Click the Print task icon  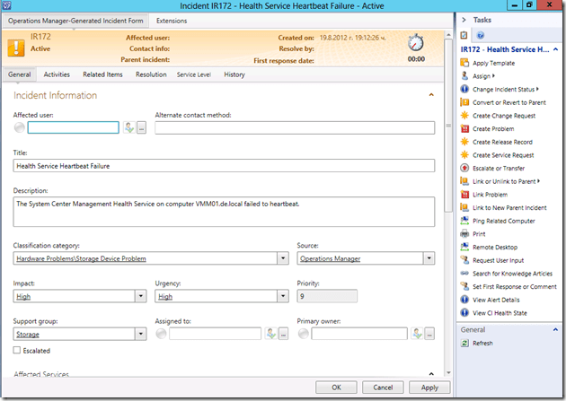click(464, 233)
